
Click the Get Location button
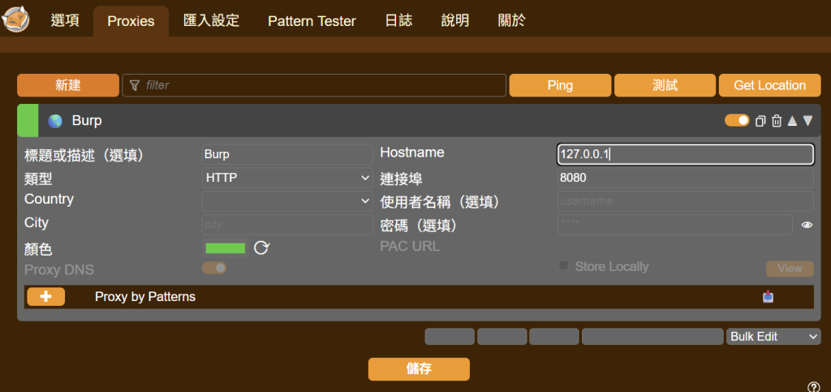[769, 85]
